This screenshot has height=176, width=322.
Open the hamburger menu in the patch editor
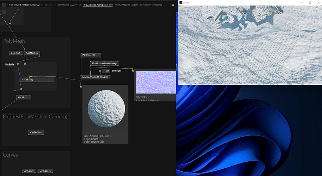[x=173, y=5]
